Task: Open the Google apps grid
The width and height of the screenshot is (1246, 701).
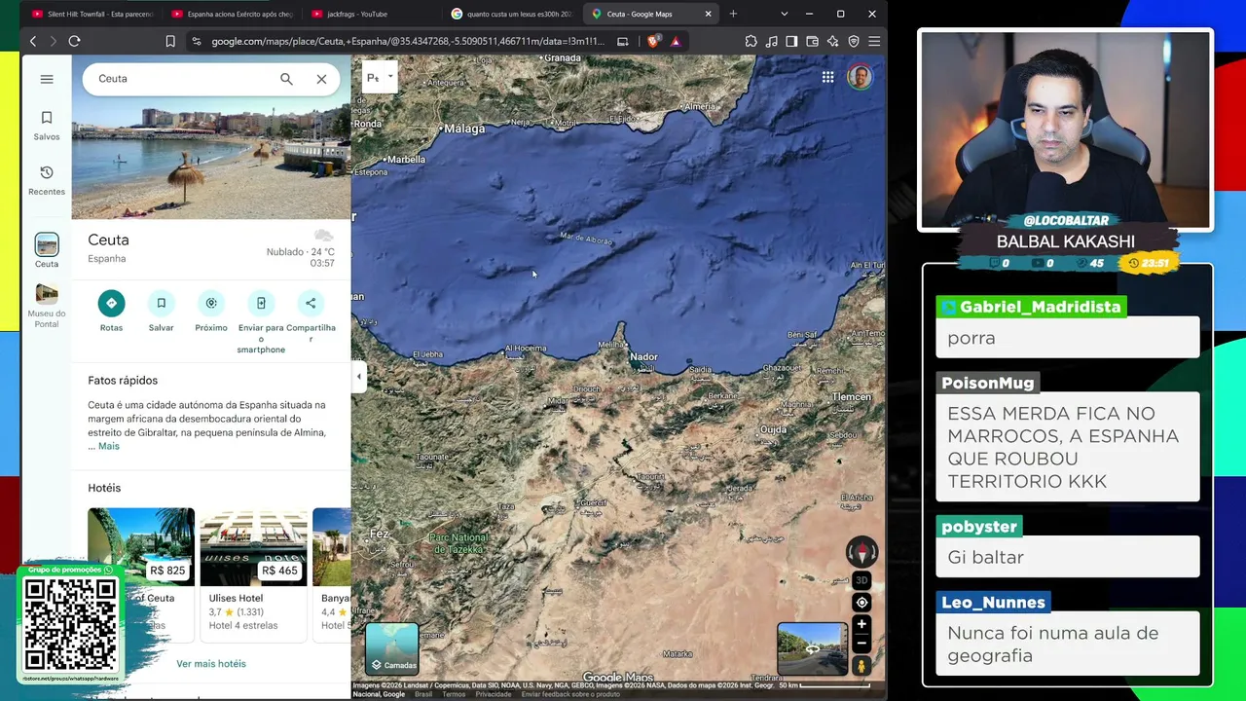Action: click(827, 78)
